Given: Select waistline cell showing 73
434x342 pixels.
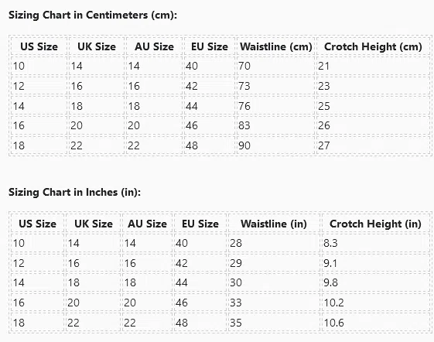Looking at the screenshot, I should 276,86.
